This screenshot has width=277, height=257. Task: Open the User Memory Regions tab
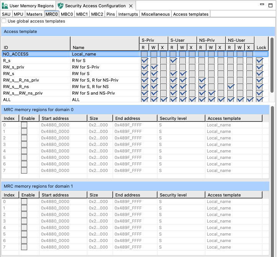click(x=32, y=6)
